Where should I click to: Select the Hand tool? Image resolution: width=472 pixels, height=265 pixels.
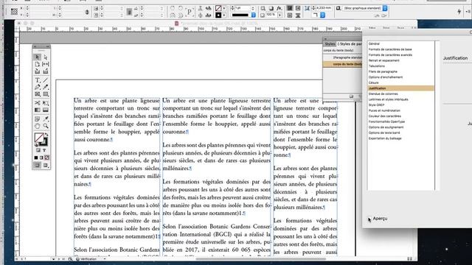(38, 126)
